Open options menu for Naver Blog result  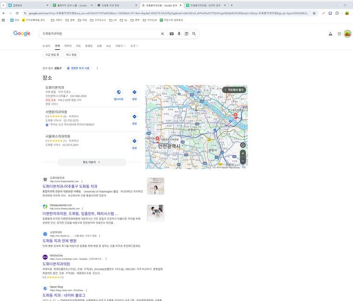click(x=86, y=290)
